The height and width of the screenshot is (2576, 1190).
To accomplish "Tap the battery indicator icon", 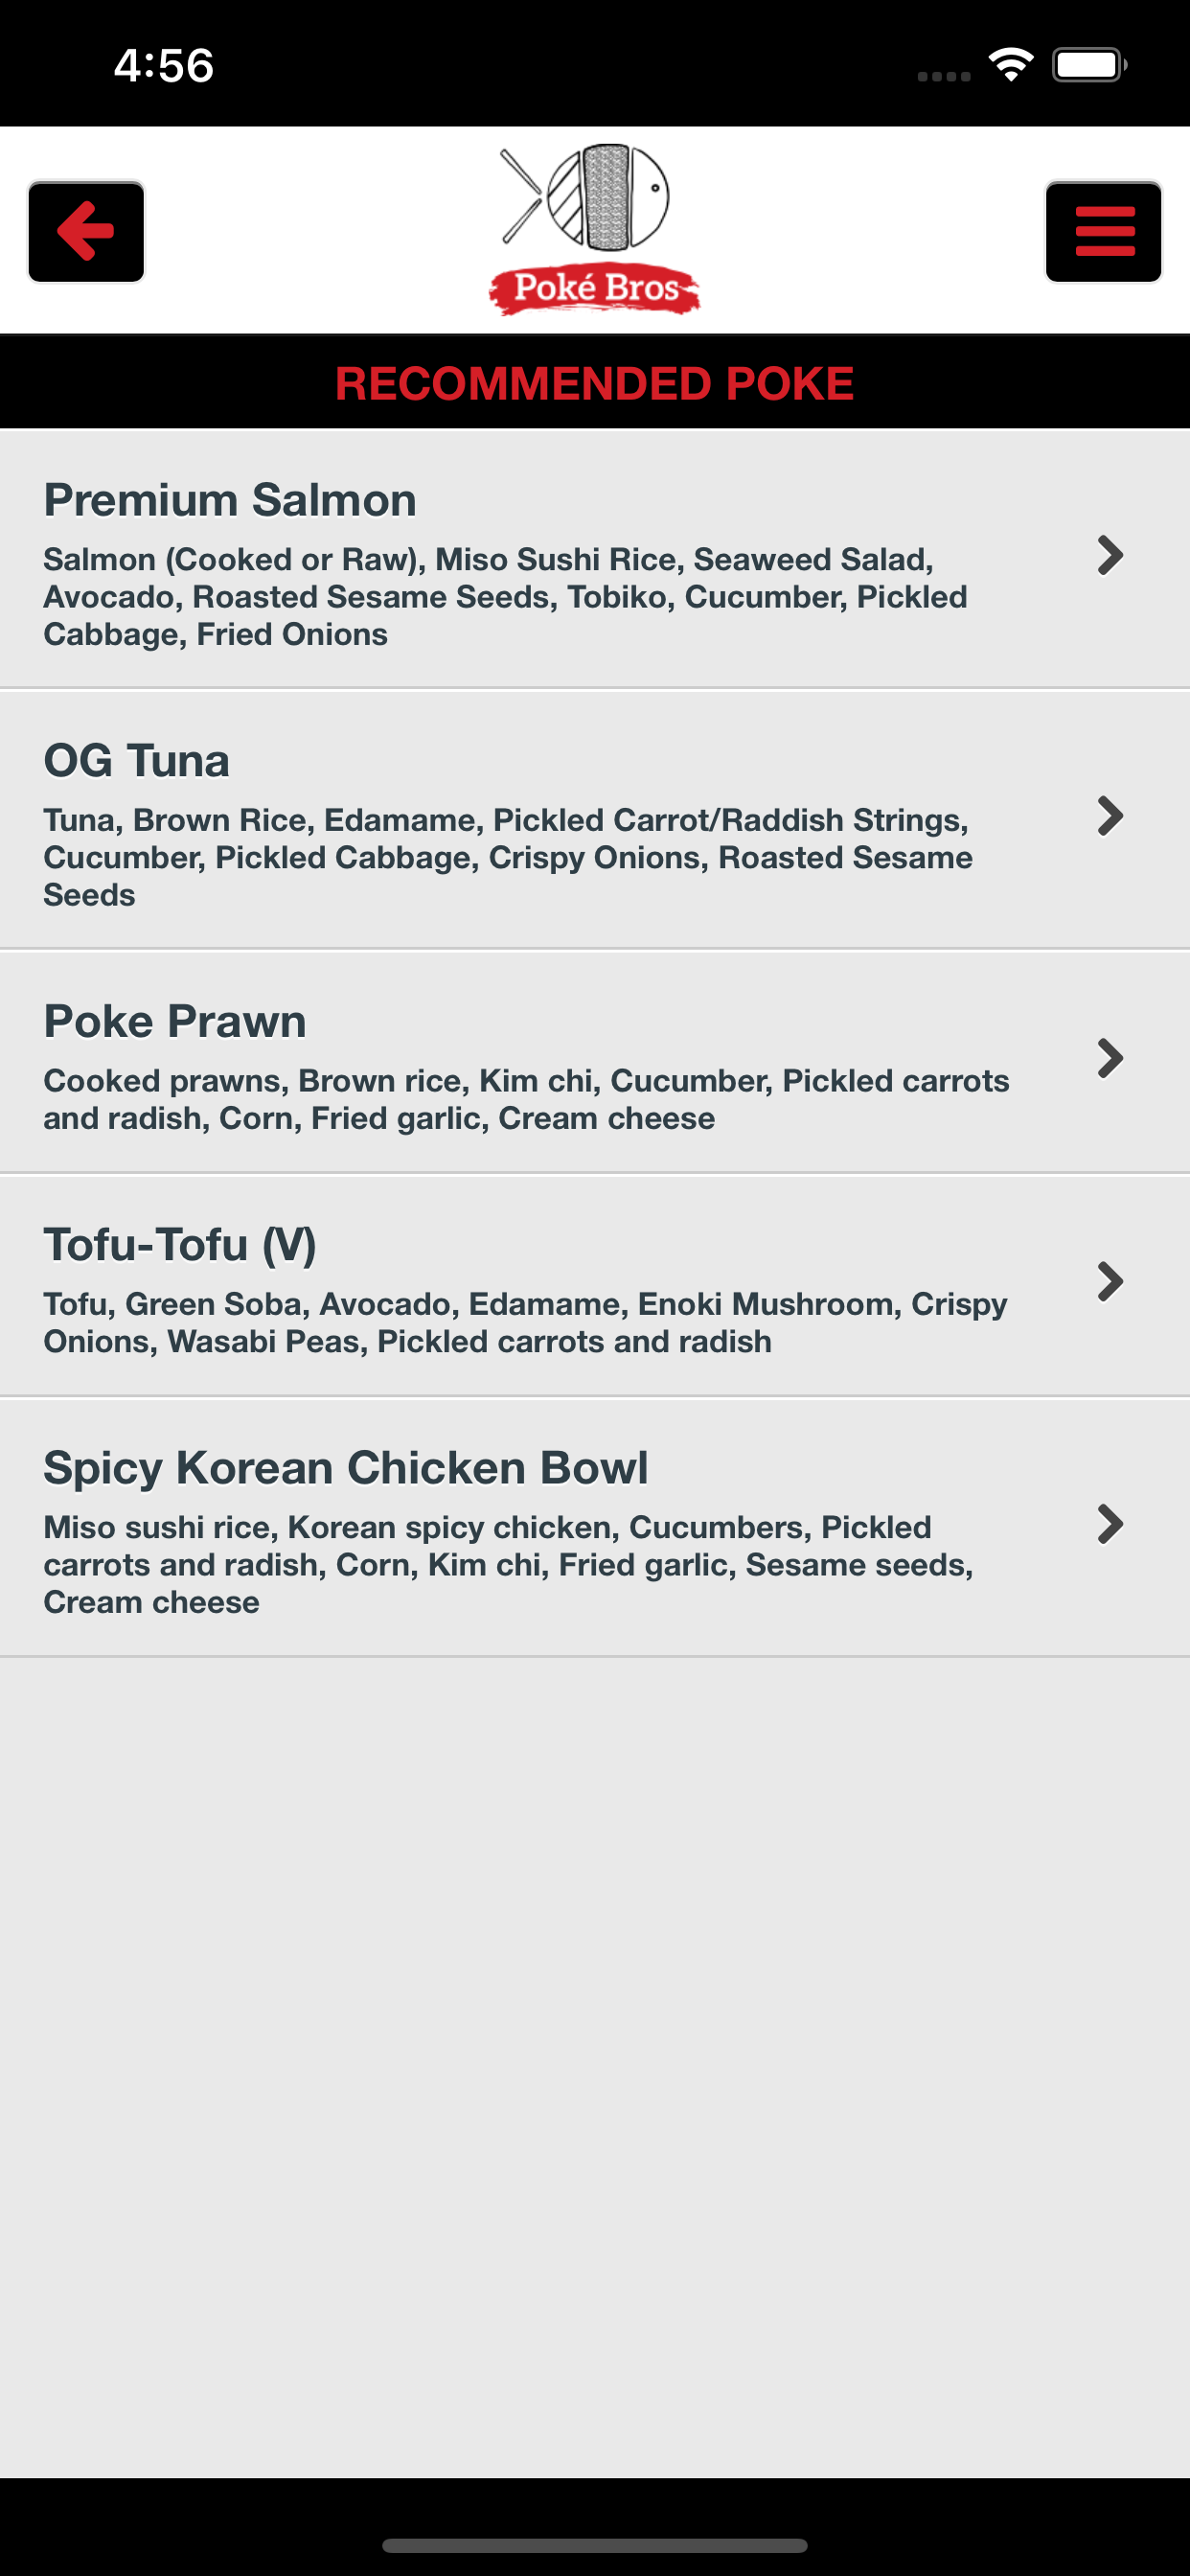I will tap(1089, 65).
